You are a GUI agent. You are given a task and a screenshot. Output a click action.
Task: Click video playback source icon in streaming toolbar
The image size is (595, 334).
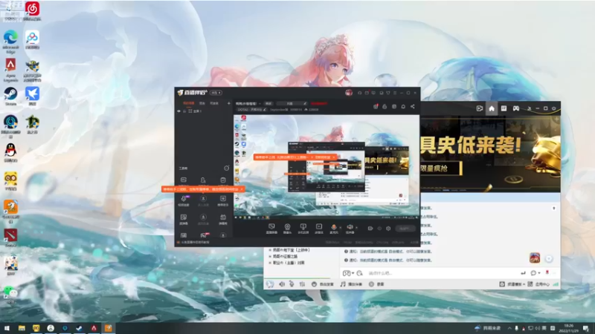[x=319, y=228]
